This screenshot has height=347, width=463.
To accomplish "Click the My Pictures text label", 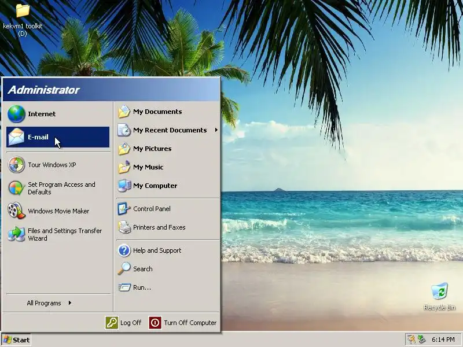I will pos(152,149).
